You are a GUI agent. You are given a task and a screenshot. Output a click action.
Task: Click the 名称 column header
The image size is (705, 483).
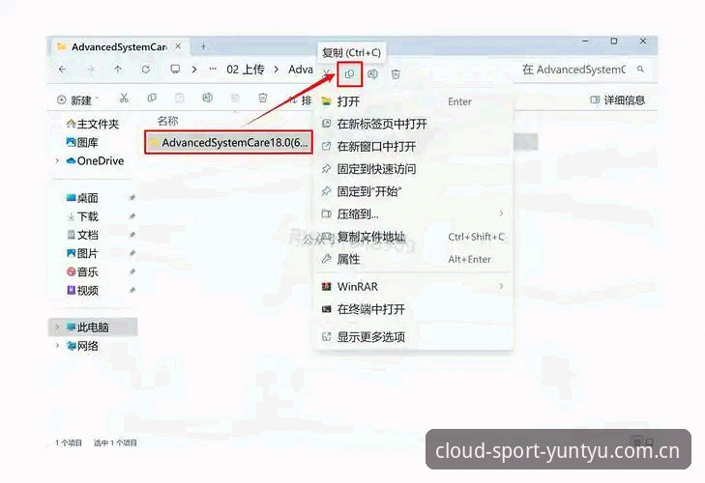167,121
